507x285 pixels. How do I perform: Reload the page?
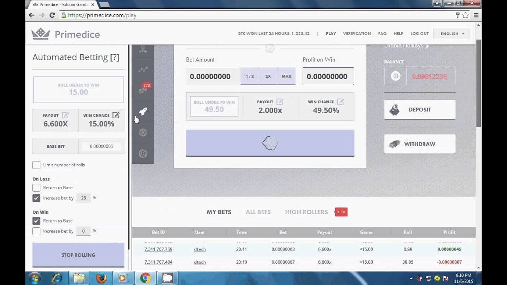click(52, 15)
